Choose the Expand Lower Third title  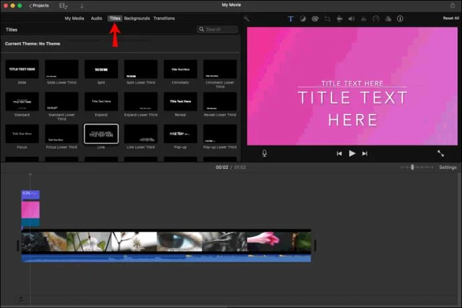(141, 101)
